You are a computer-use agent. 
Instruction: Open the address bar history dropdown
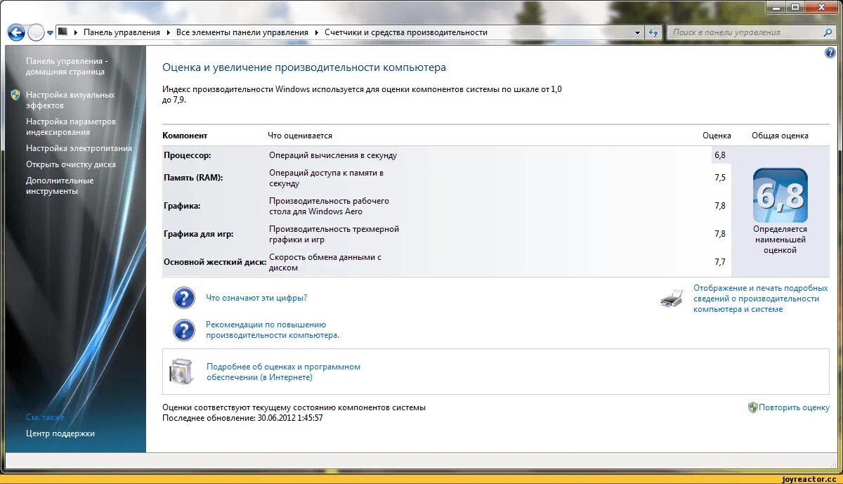(x=638, y=32)
